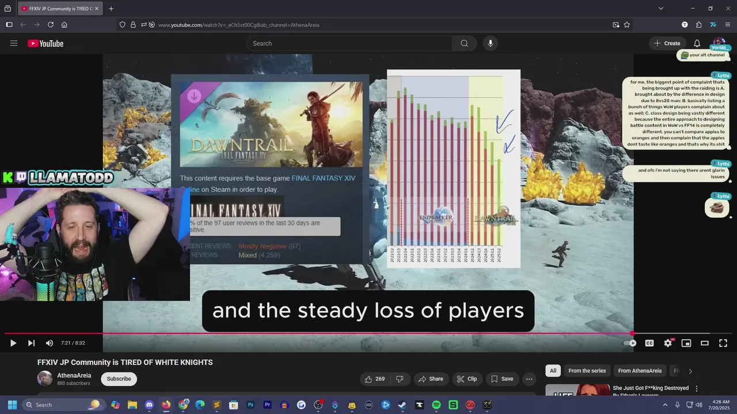This screenshot has width=737, height=414.
Task: Toggle autoplay switch in player
Action: pyautogui.click(x=631, y=343)
